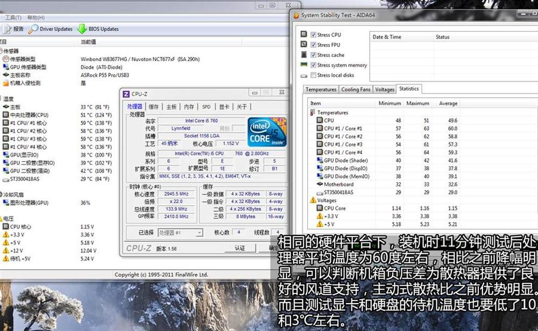Image resolution: width=538 pixels, height=331 pixels.
Task: Toggle the Stress CPU checkbox
Action: (x=313, y=34)
